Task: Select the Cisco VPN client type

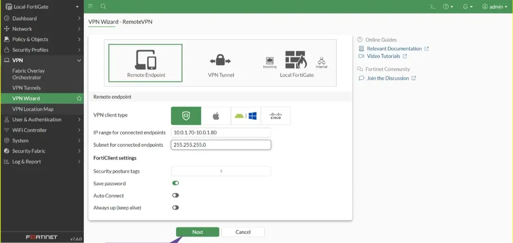Action: 275,116
